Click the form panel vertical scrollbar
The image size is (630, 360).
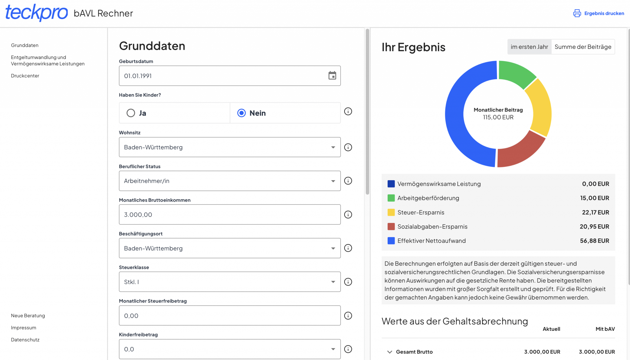point(367,112)
